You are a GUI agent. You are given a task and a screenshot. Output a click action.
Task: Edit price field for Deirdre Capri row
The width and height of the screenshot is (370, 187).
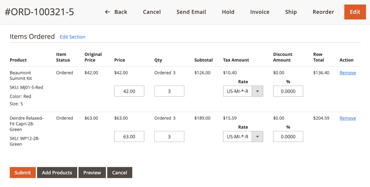click(129, 136)
